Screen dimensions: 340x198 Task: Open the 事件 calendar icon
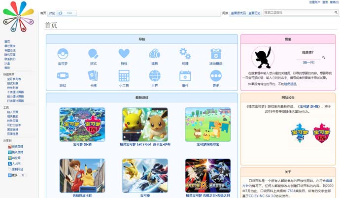pos(185,76)
